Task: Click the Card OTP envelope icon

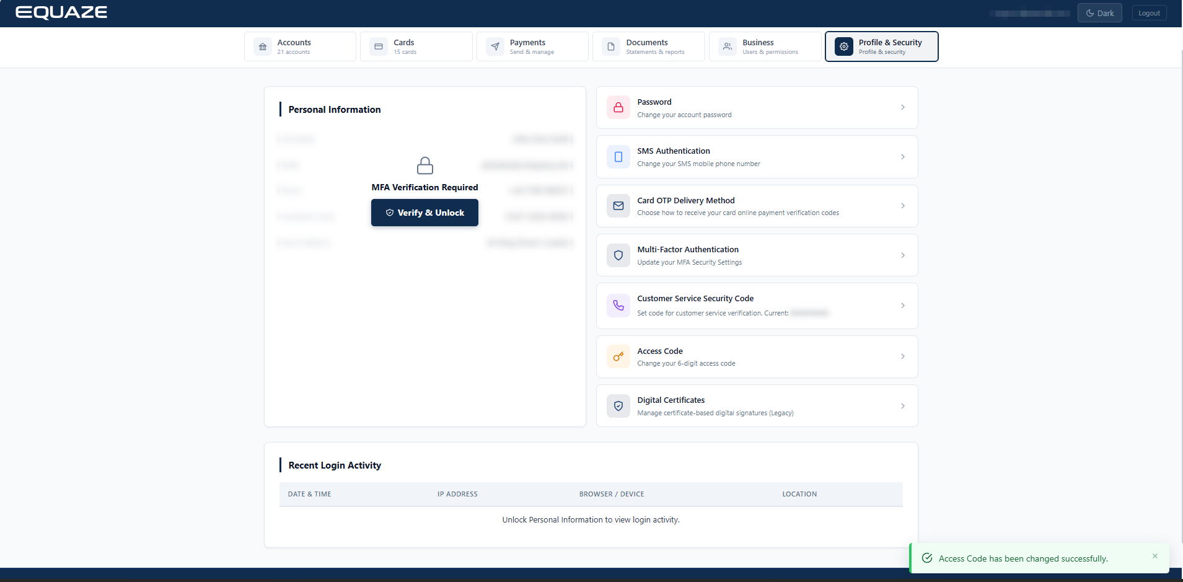Action: pos(618,206)
